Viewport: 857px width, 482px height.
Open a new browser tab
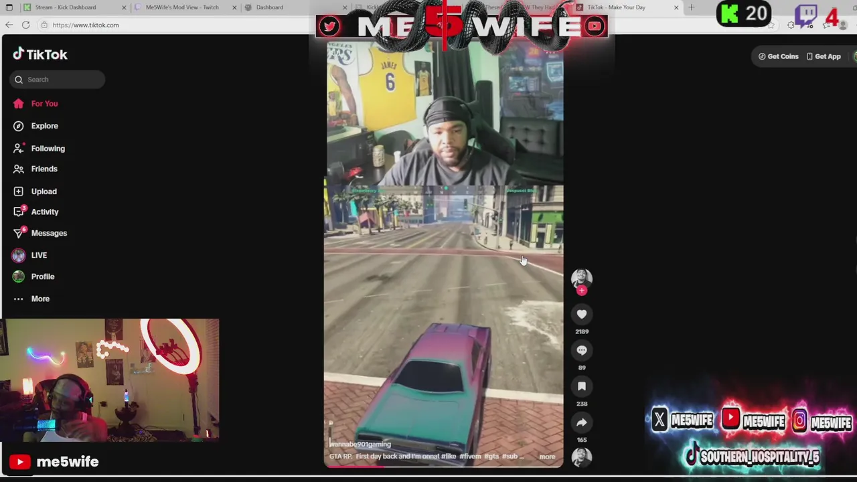692,7
